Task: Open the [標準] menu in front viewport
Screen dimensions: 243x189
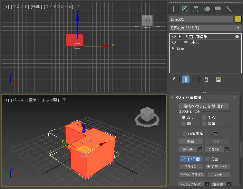Action: click(x=36, y=7)
